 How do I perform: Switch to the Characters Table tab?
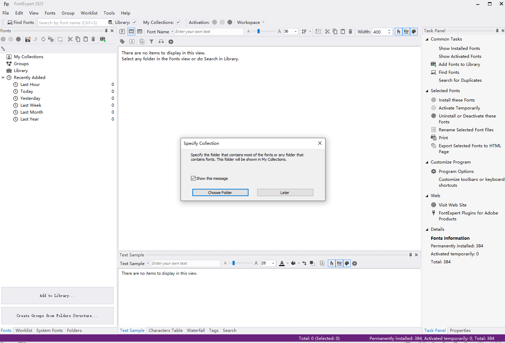tap(165, 331)
